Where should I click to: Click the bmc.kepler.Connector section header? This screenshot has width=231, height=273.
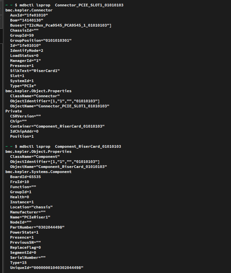click(29, 10)
